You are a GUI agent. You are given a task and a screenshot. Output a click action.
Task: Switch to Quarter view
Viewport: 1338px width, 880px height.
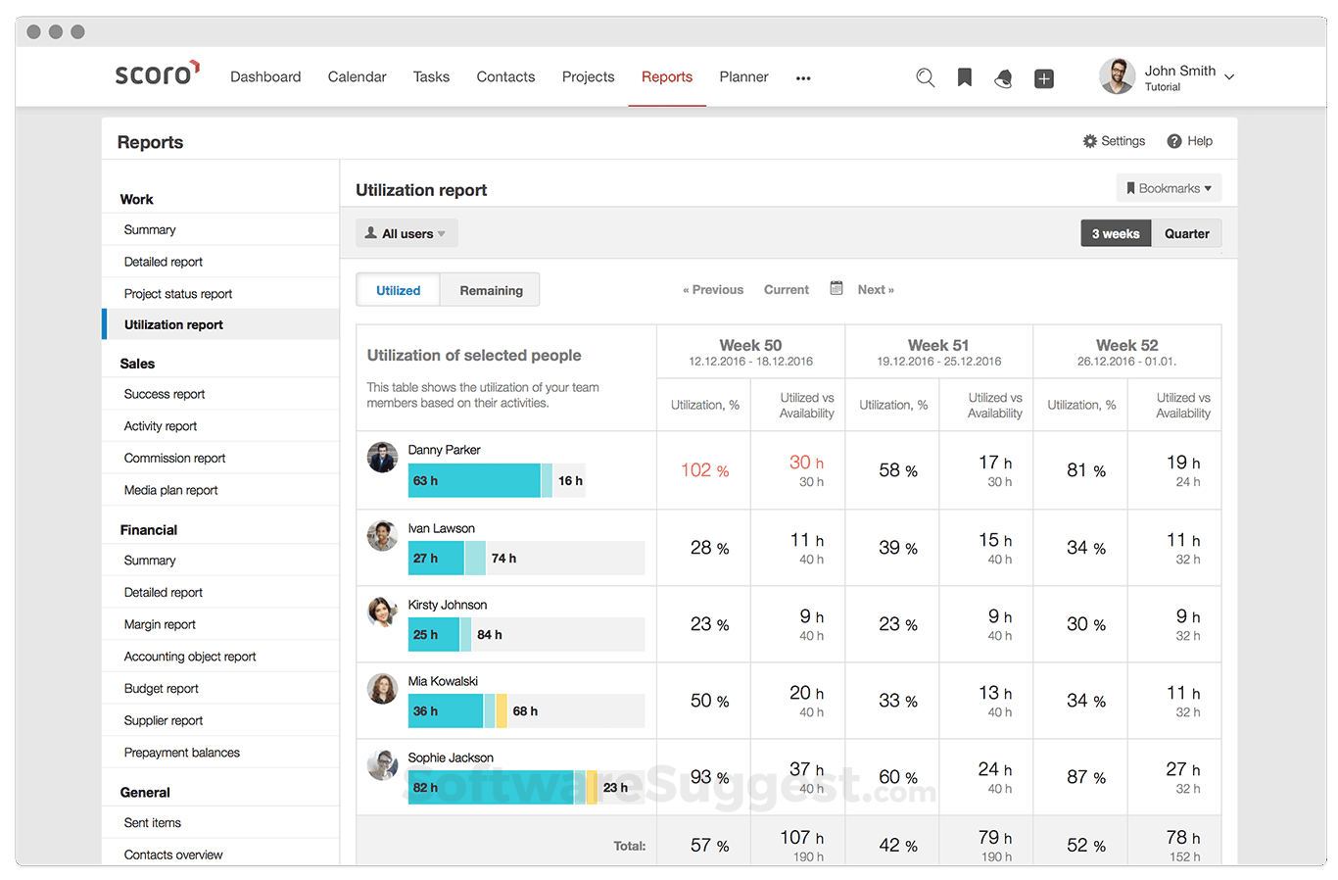point(1186,233)
